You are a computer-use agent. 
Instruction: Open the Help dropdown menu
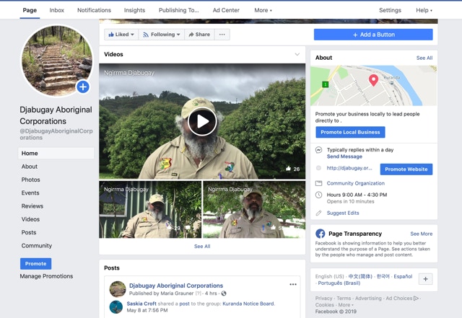[424, 10]
